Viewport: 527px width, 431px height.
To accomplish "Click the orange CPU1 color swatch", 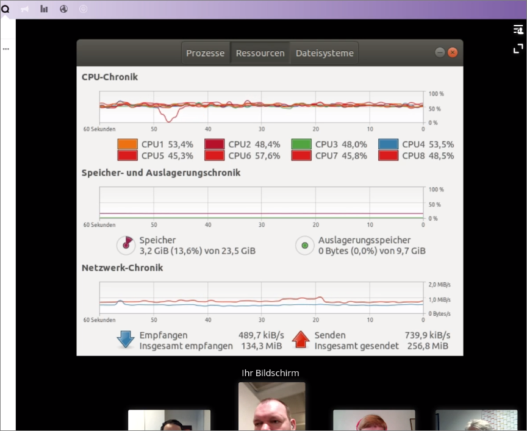I will pos(127,144).
